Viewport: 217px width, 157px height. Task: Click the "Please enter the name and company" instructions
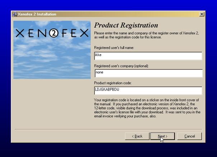click(147, 35)
